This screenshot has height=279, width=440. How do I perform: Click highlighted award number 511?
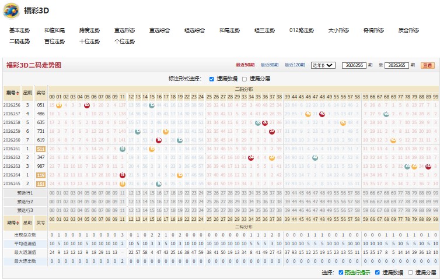pyautogui.click(x=41, y=149)
